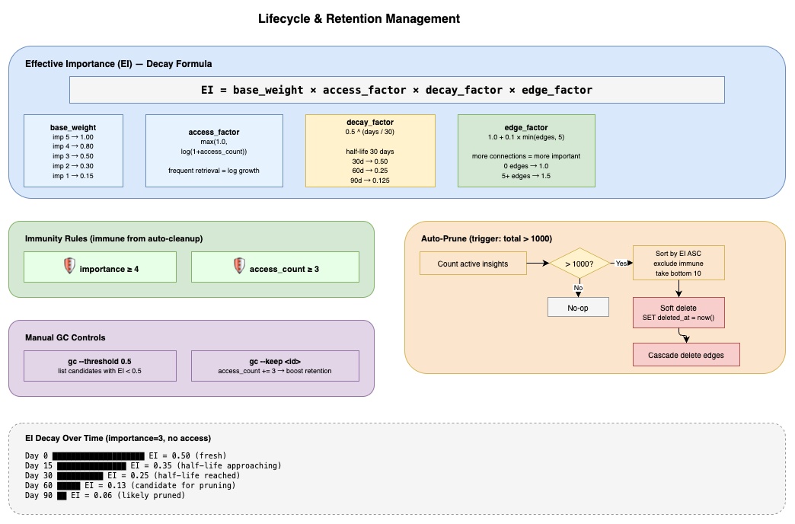Click the Manual GC Controls heading
Image resolution: width=795 pixels, height=524 pixels.
(x=65, y=338)
